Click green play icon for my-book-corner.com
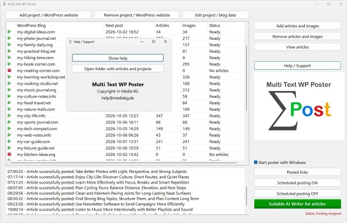The width and height of the screenshot is (347, 223). [x=9, y=64]
